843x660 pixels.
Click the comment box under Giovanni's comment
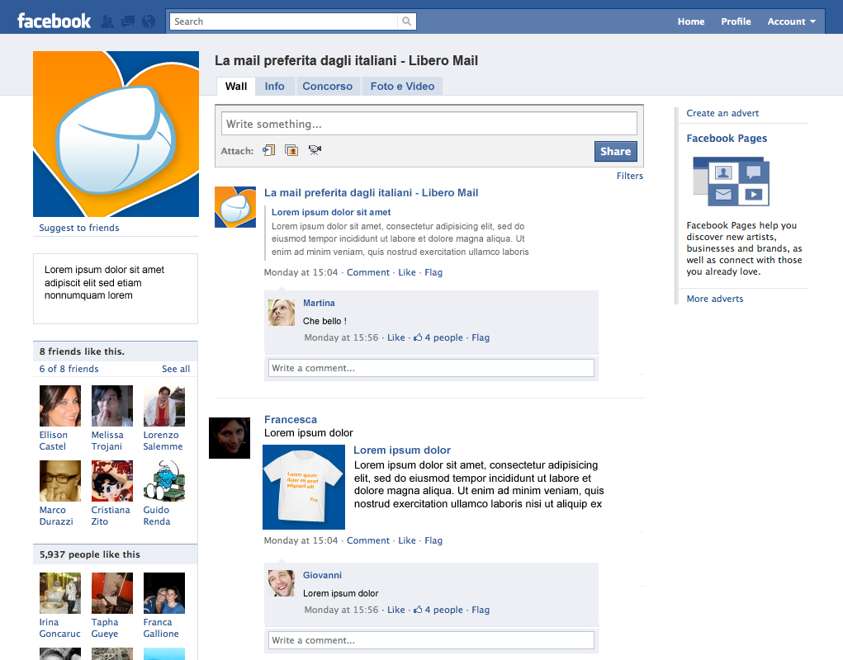click(x=431, y=640)
